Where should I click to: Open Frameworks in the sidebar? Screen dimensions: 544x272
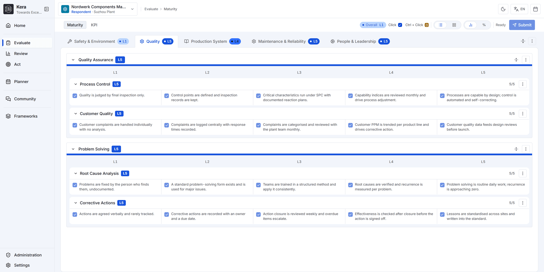27,116
